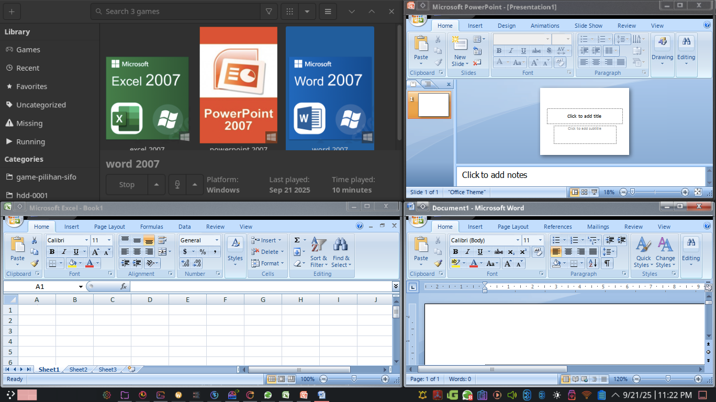Toggle Underline in the Excel ribbon
The width and height of the screenshot is (716, 402).
coord(76,252)
